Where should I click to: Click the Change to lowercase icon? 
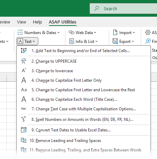point(24,70)
